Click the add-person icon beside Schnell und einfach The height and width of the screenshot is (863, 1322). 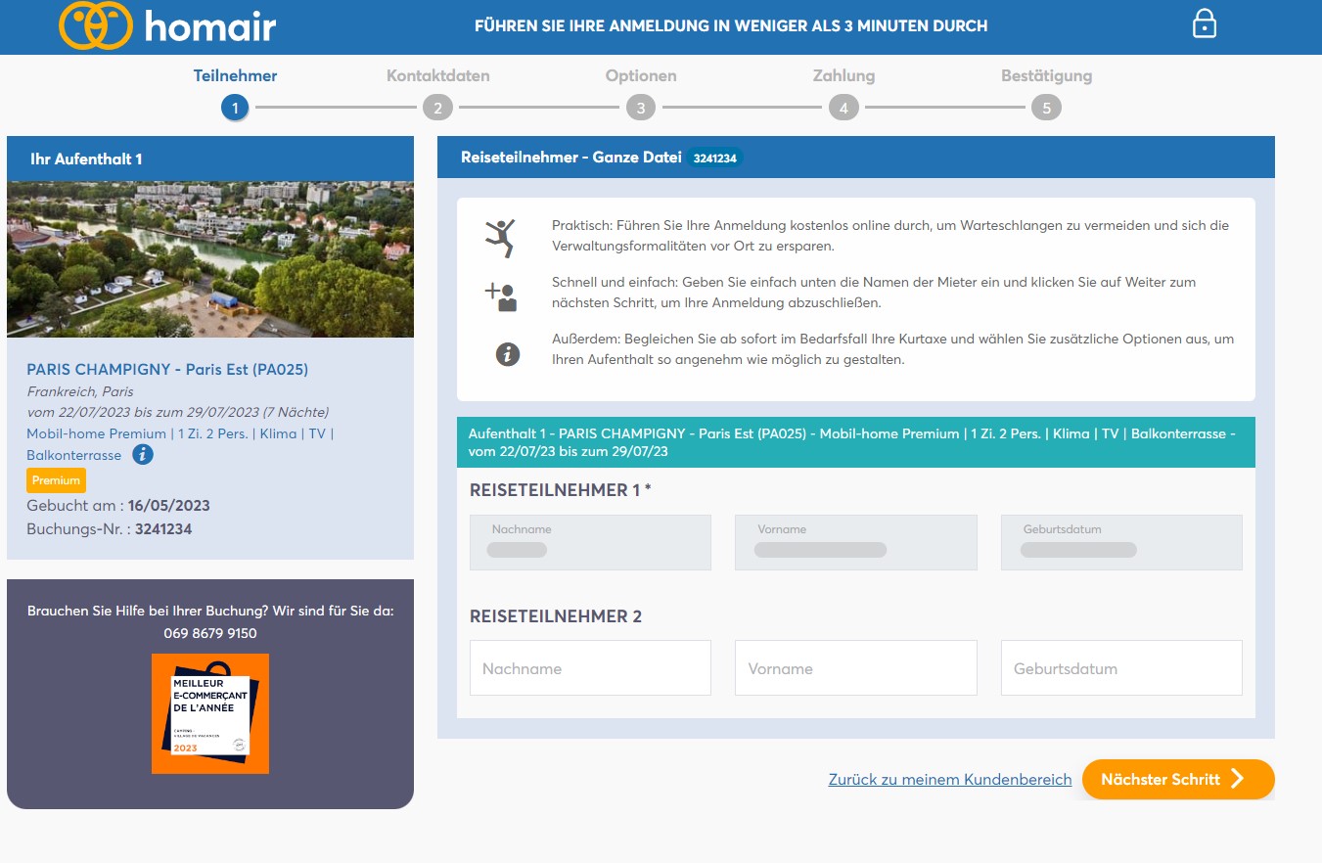point(501,295)
